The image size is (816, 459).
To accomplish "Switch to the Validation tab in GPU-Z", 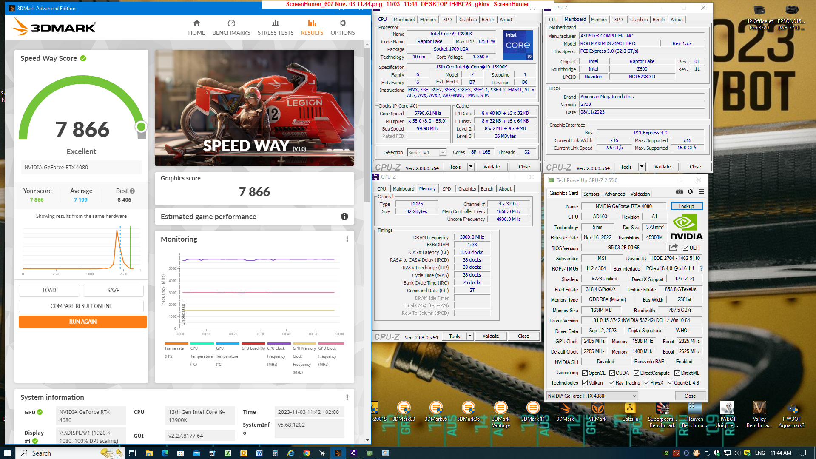I will (640, 194).
